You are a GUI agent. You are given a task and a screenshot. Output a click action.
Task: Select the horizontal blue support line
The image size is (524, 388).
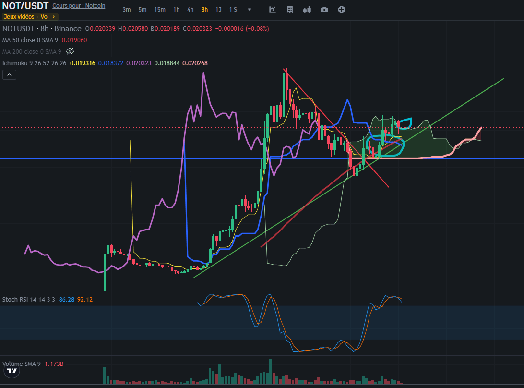point(144,158)
